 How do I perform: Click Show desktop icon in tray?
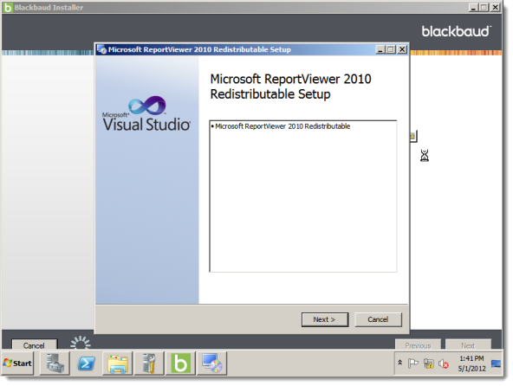pos(496,363)
